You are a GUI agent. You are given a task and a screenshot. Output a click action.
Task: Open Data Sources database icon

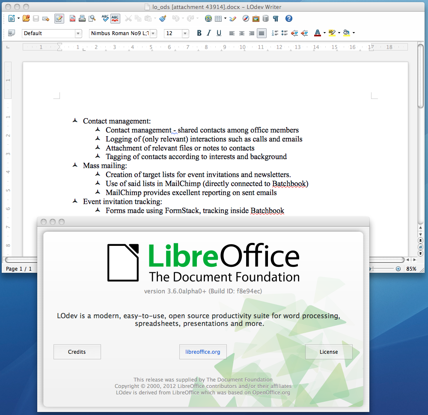coord(266,18)
